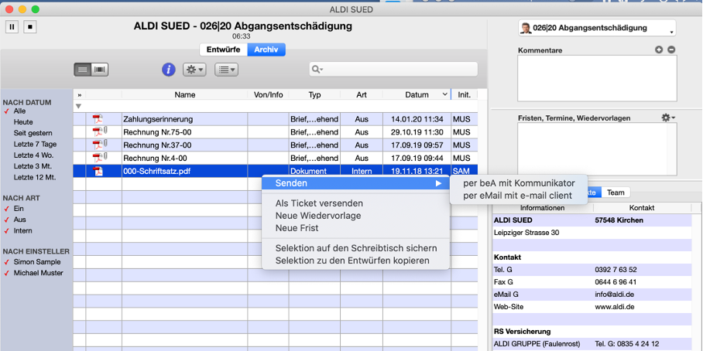Open the search magnifier options
The height and width of the screenshot is (351, 703).
tap(317, 70)
